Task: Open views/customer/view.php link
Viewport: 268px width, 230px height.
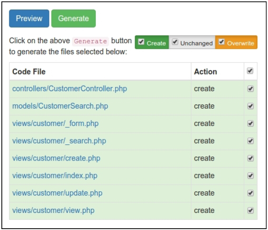Action: click(x=54, y=210)
